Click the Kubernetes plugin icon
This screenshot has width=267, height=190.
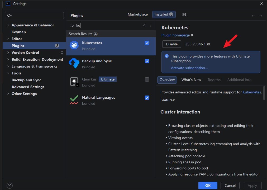pyautogui.click(x=74, y=45)
